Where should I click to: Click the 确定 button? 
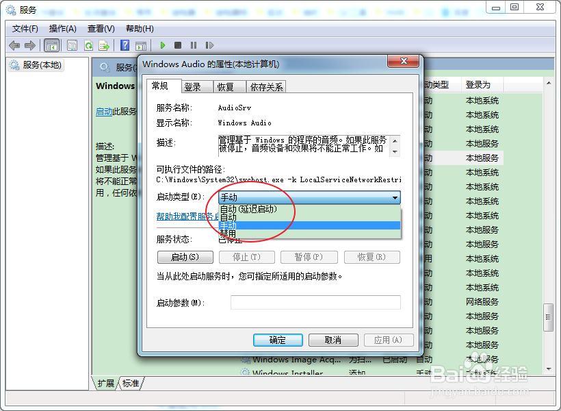pyautogui.click(x=278, y=340)
